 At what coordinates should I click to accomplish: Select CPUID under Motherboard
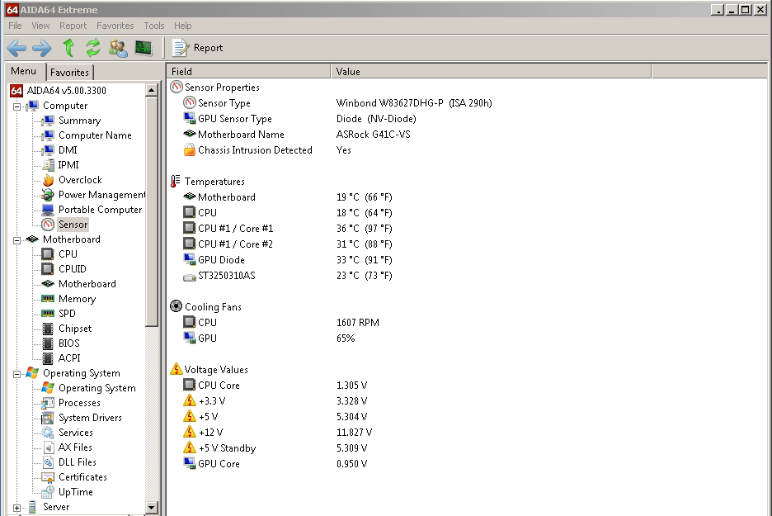(x=72, y=269)
